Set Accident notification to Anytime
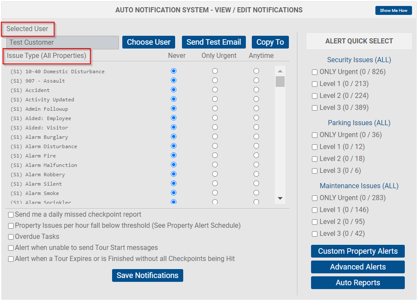418x301 pixels. (x=256, y=90)
